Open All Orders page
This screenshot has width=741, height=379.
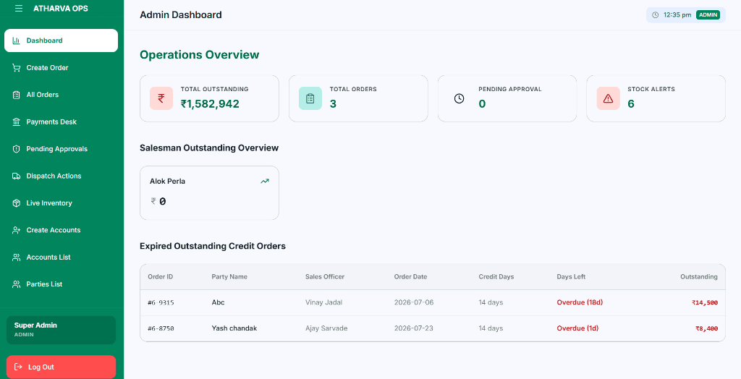61,95
